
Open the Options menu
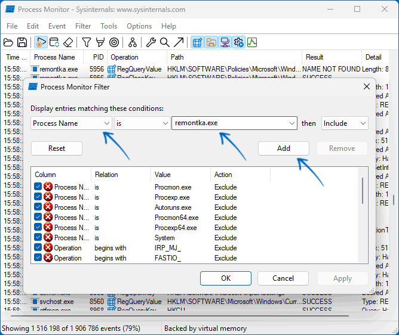(x=139, y=26)
